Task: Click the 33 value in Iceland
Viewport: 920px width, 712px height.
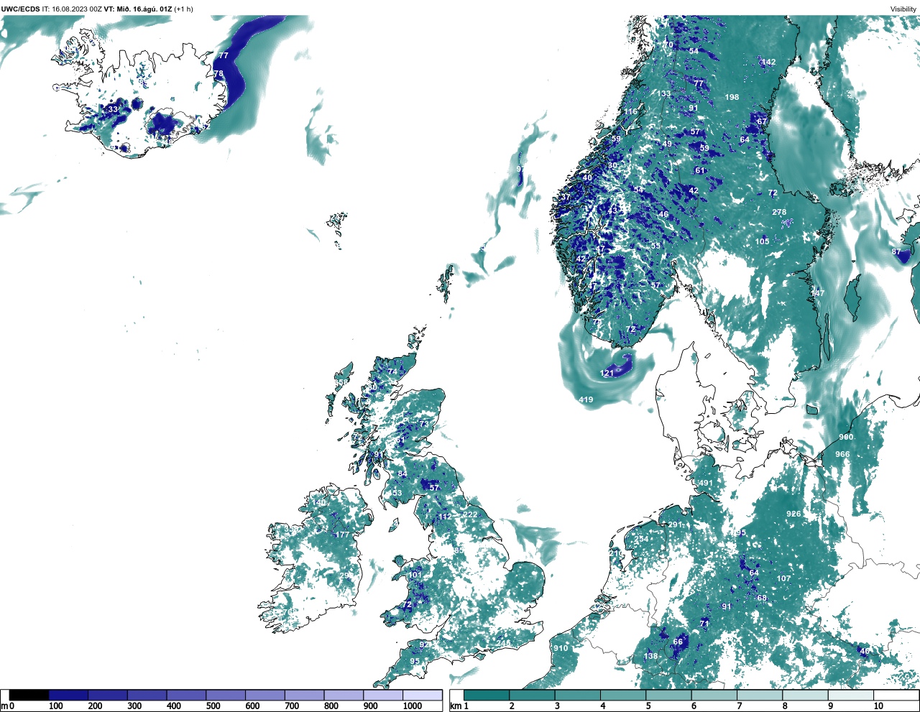Action: tap(113, 109)
